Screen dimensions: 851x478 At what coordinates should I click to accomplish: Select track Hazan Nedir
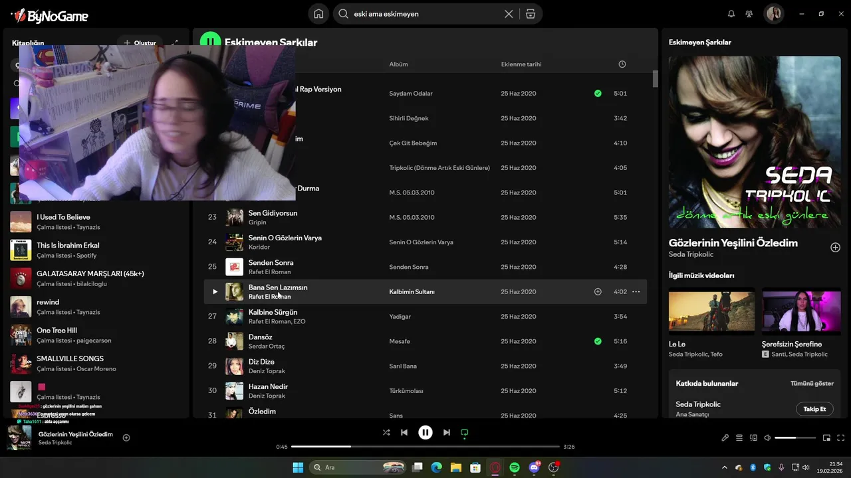click(268, 386)
